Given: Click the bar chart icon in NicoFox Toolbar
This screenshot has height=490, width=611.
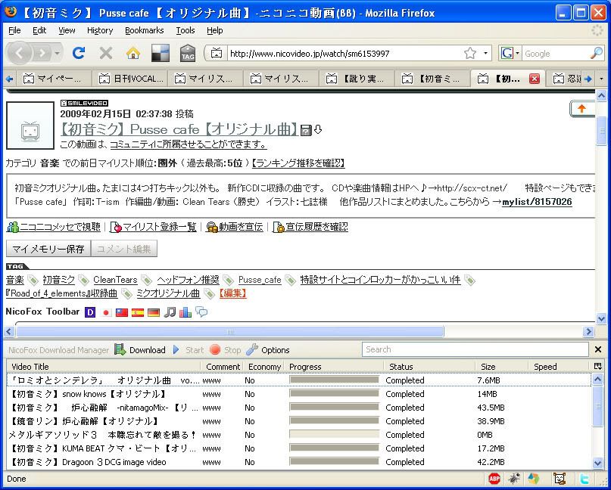Looking at the screenshot, I should click(x=185, y=312).
